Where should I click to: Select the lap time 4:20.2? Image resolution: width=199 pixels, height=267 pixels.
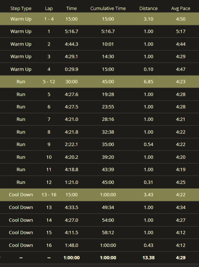click(x=71, y=157)
